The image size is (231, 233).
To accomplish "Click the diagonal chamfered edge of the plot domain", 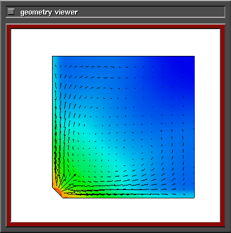I will click(58, 193).
